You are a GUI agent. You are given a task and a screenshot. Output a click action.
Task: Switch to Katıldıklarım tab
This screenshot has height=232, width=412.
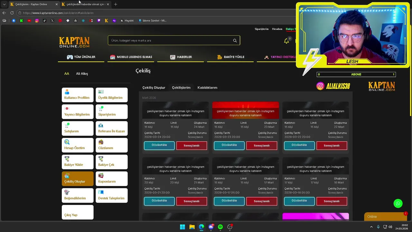click(x=207, y=88)
